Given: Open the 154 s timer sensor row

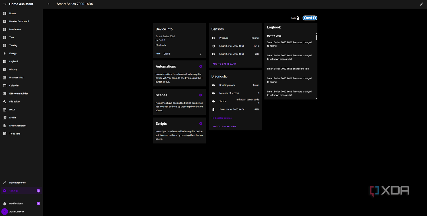Looking at the screenshot, I should 235,46.
